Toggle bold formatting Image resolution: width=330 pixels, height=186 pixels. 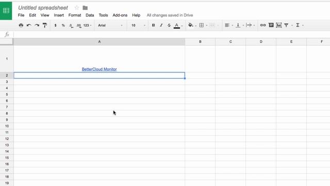tap(154, 25)
